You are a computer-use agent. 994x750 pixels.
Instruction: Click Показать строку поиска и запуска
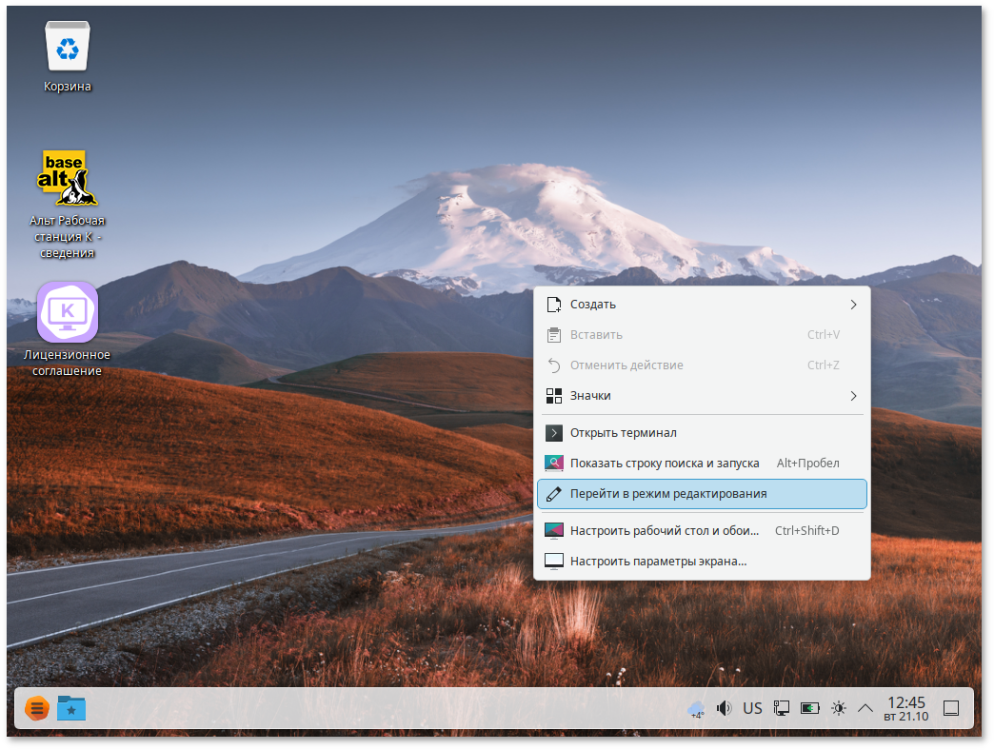click(x=664, y=464)
